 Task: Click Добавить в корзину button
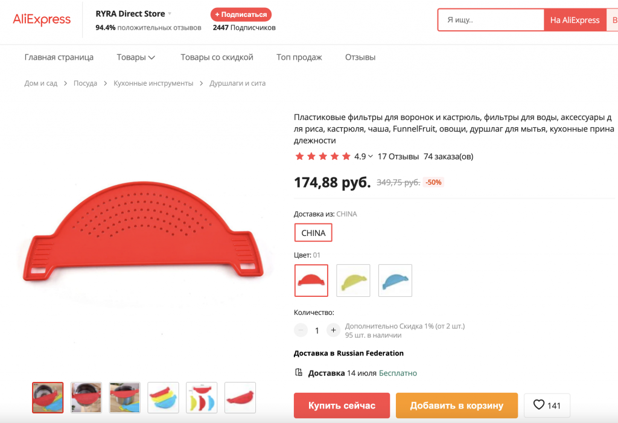tap(457, 406)
